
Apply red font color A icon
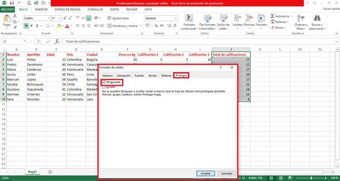pyautogui.click(x=67, y=26)
